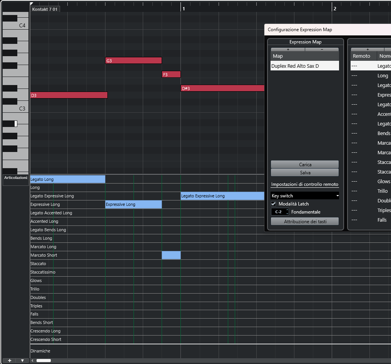Open the Key switch dropdown

pos(305,196)
